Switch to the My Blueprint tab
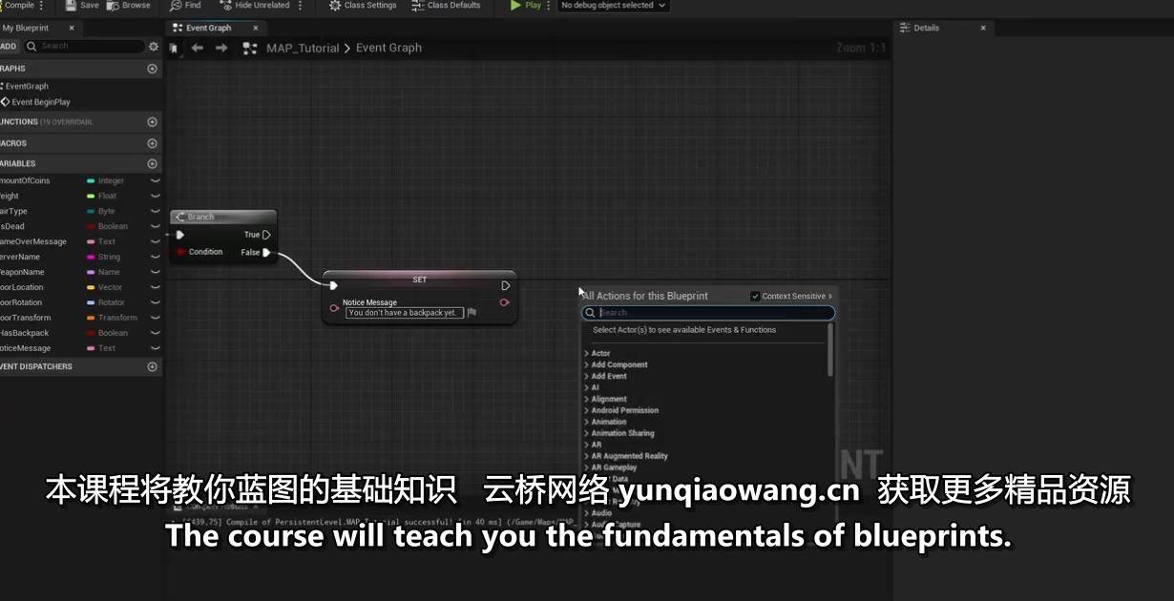1174x601 pixels. pyautogui.click(x=26, y=28)
